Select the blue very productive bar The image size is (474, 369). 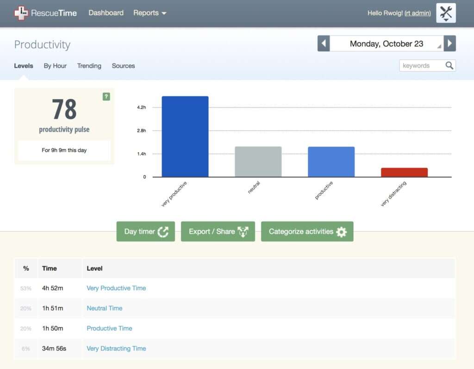[x=185, y=135]
